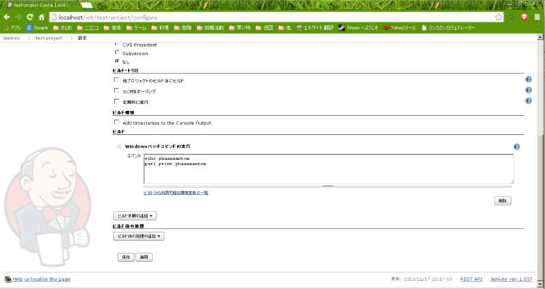Bookmark this page with the star icon
The height and width of the screenshot is (289, 545).
[499, 17]
